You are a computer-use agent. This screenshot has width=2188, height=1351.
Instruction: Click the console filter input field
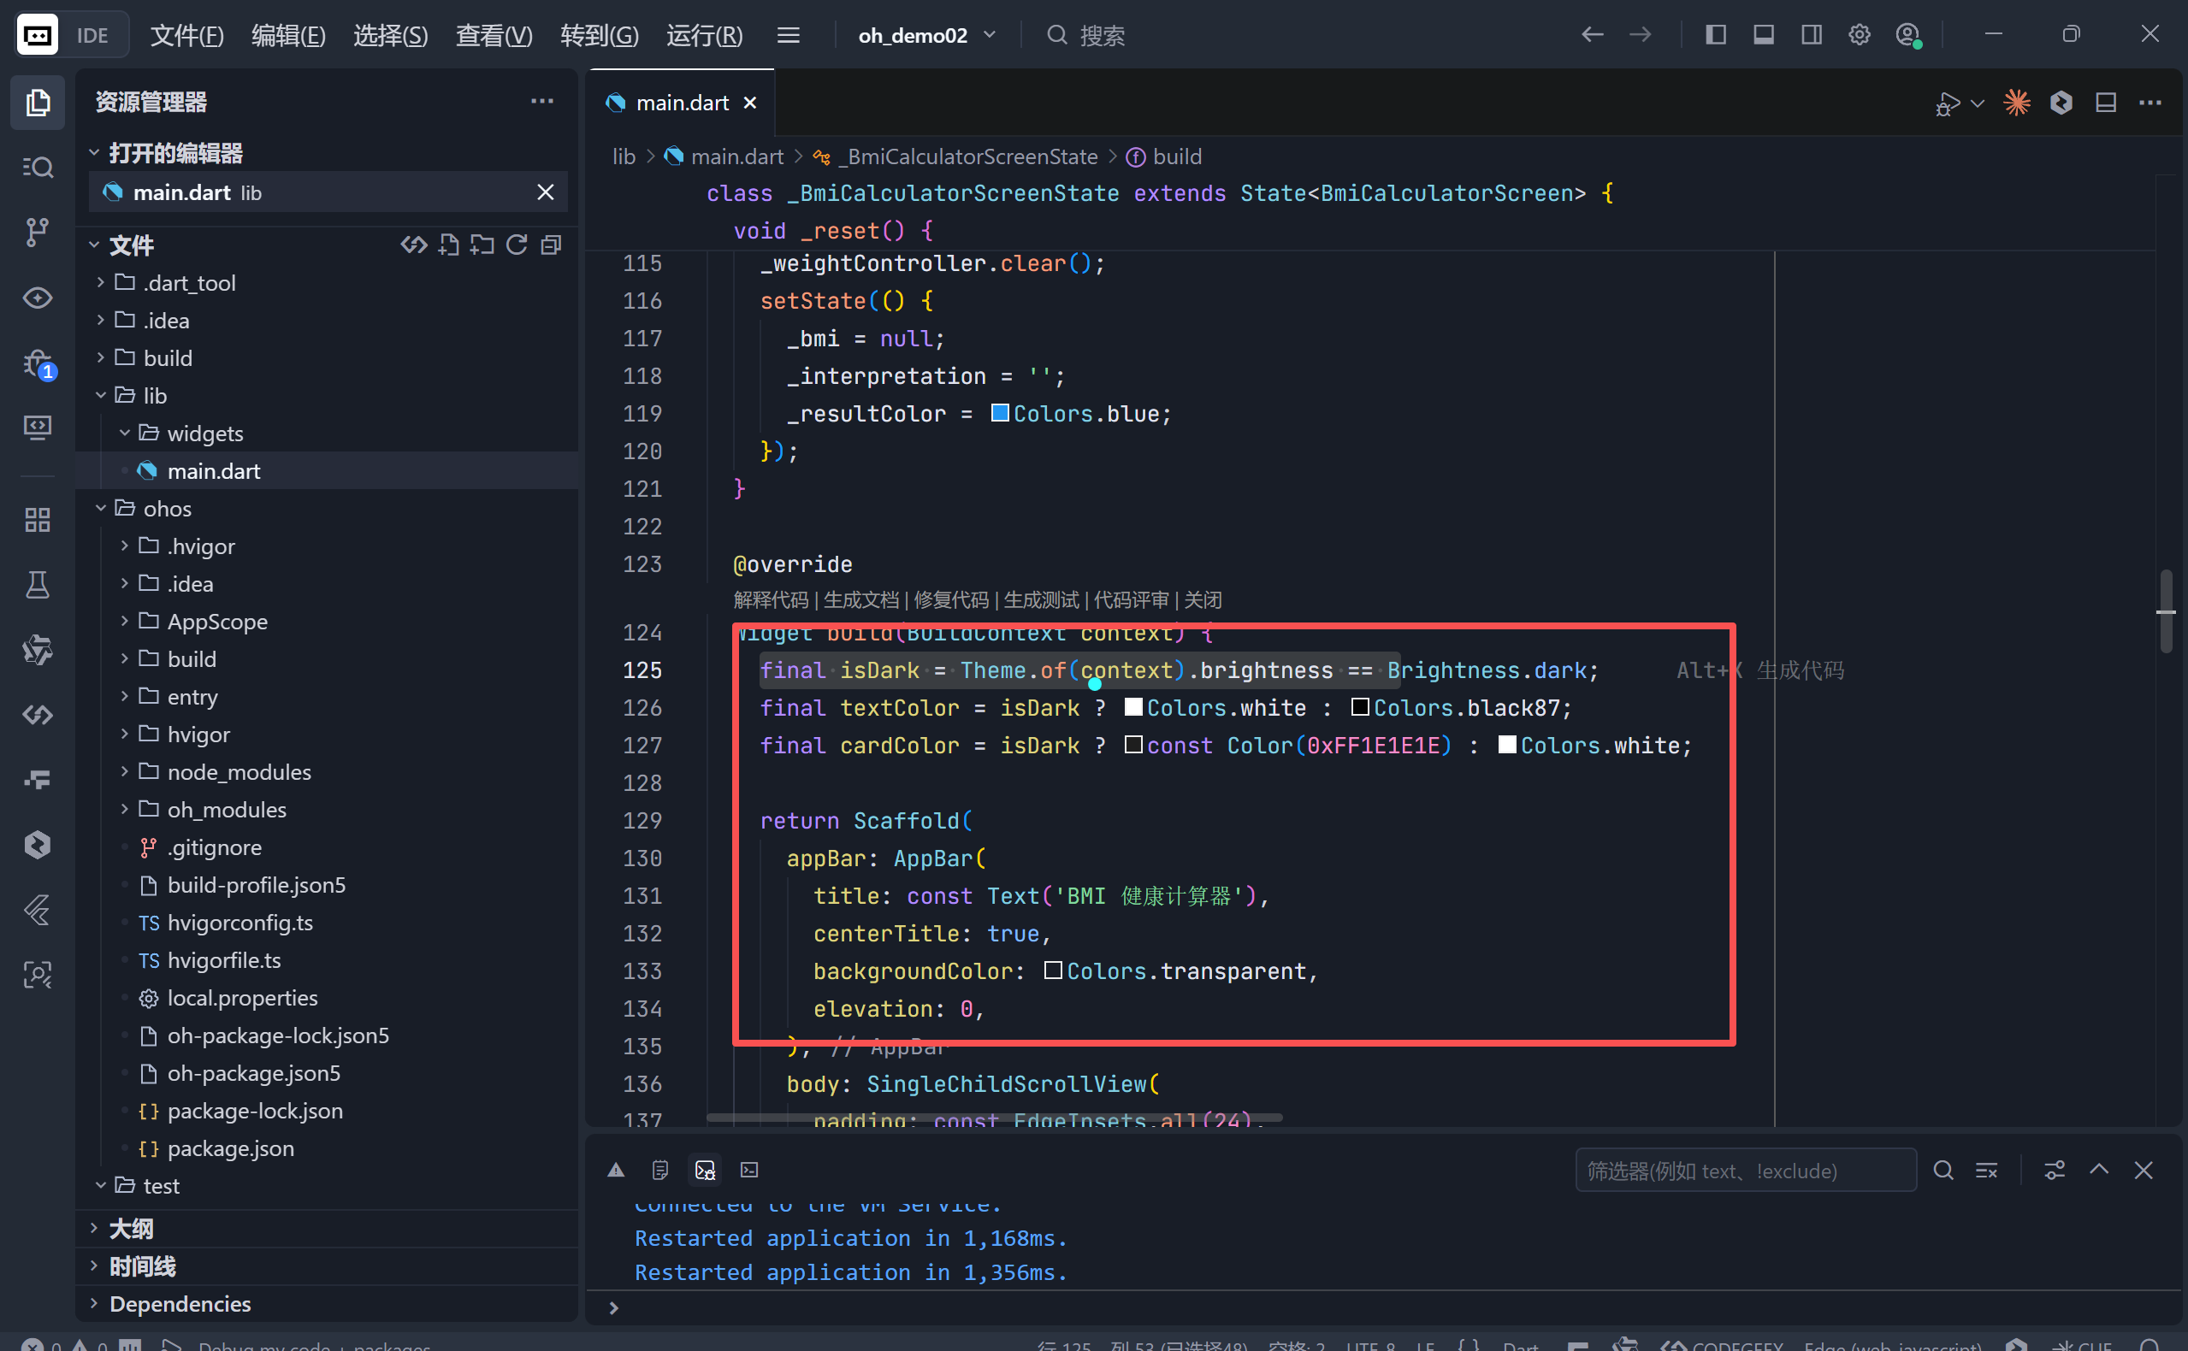tap(1745, 1171)
